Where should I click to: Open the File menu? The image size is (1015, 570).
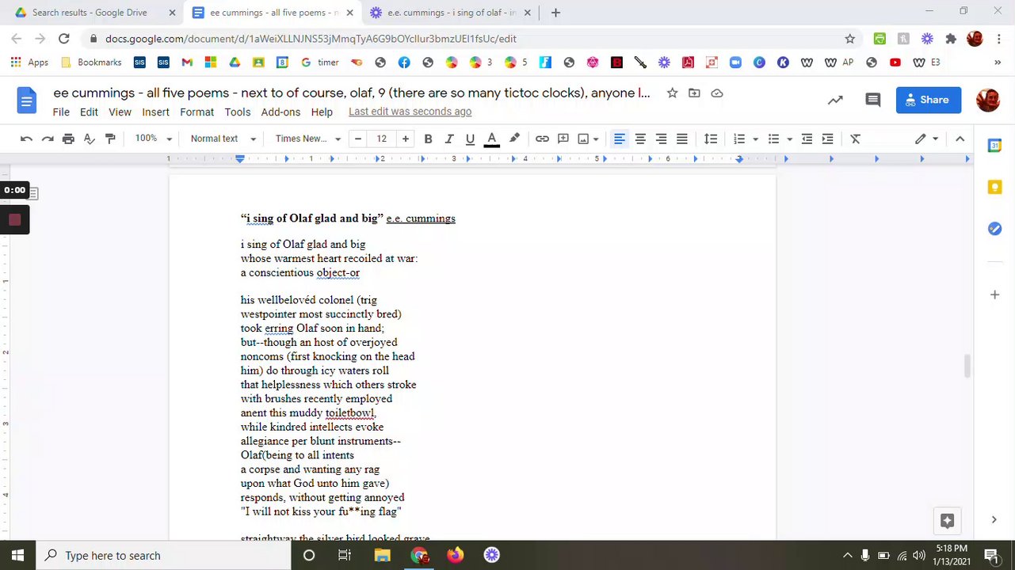coord(61,112)
